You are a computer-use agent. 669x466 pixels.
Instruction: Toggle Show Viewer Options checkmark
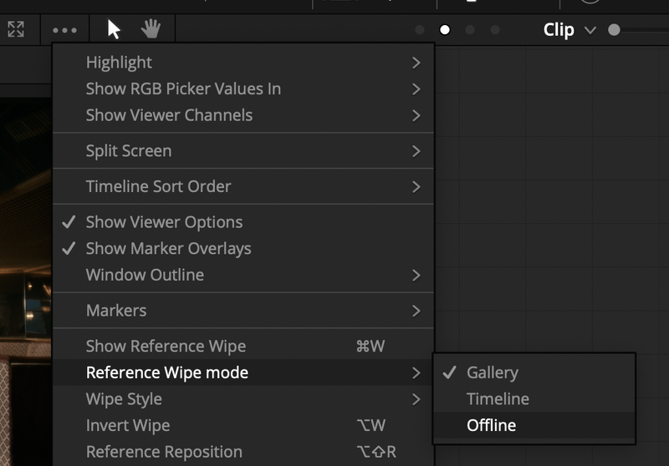click(164, 222)
